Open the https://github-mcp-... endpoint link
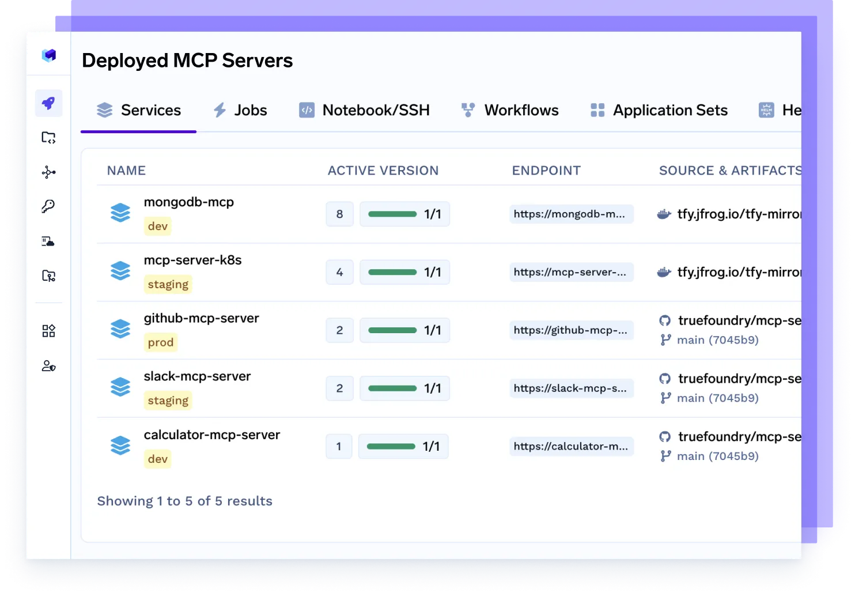 [x=572, y=330]
